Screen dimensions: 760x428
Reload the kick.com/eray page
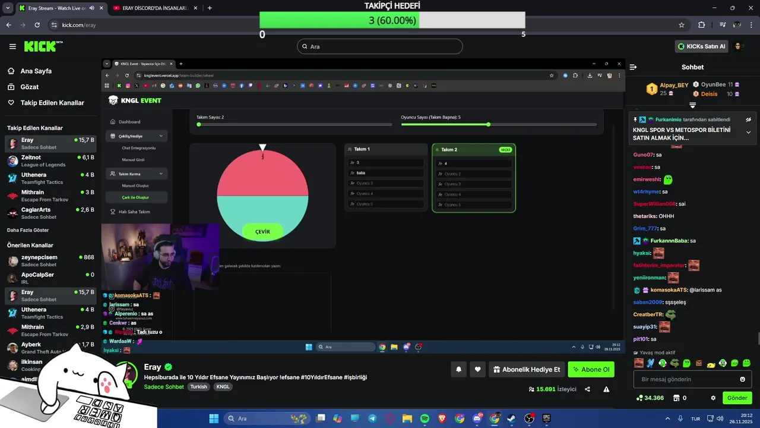37,25
